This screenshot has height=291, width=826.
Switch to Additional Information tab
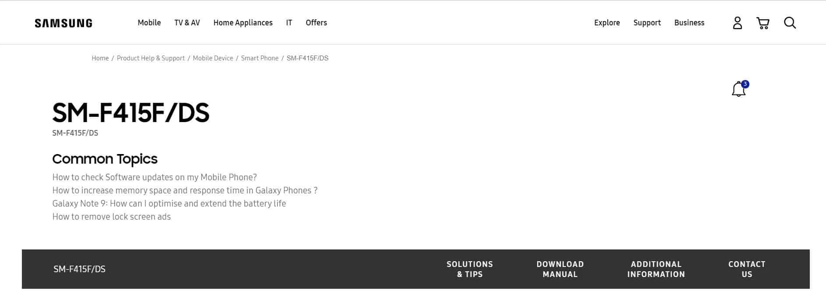(656, 269)
